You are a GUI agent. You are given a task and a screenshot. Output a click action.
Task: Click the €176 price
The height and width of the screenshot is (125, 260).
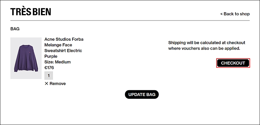[49, 68]
